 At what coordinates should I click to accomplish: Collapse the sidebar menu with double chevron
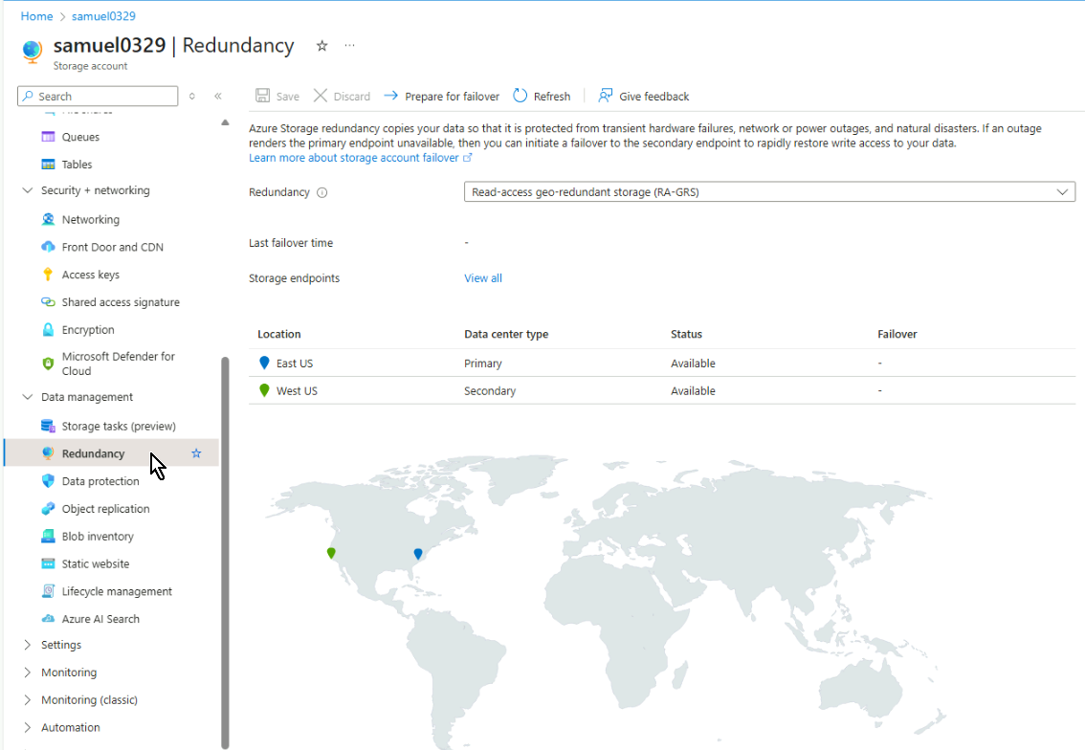tap(218, 97)
